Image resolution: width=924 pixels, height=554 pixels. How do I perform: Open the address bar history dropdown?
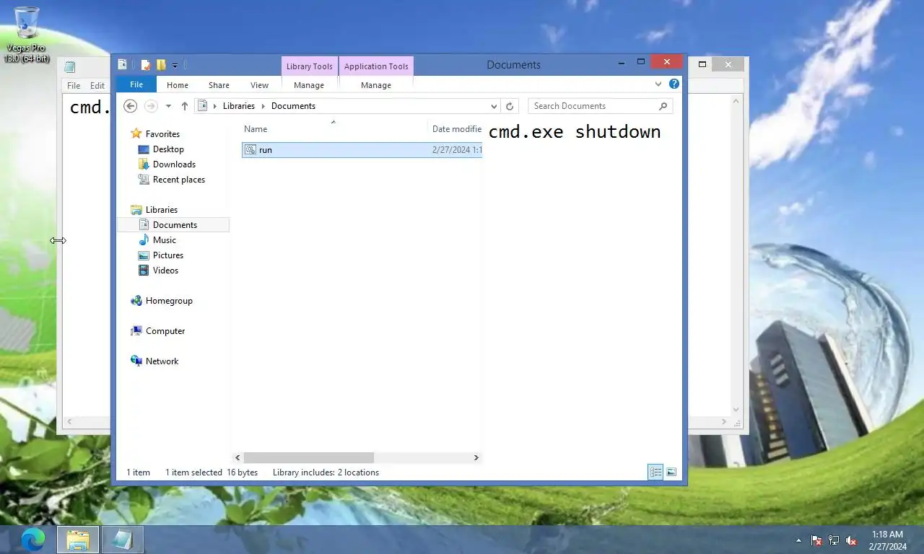click(494, 106)
